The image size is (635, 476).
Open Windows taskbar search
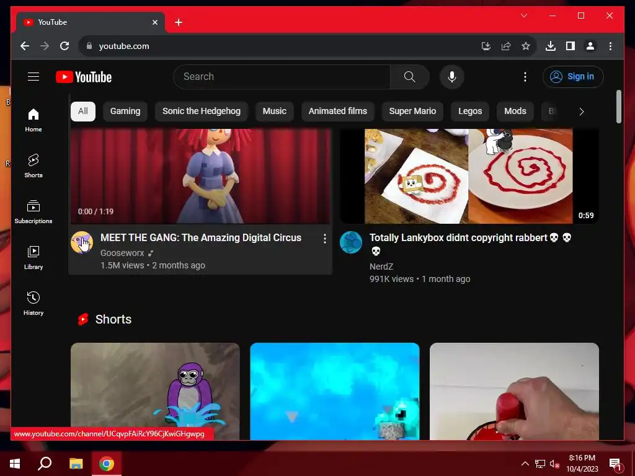[x=45, y=464]
